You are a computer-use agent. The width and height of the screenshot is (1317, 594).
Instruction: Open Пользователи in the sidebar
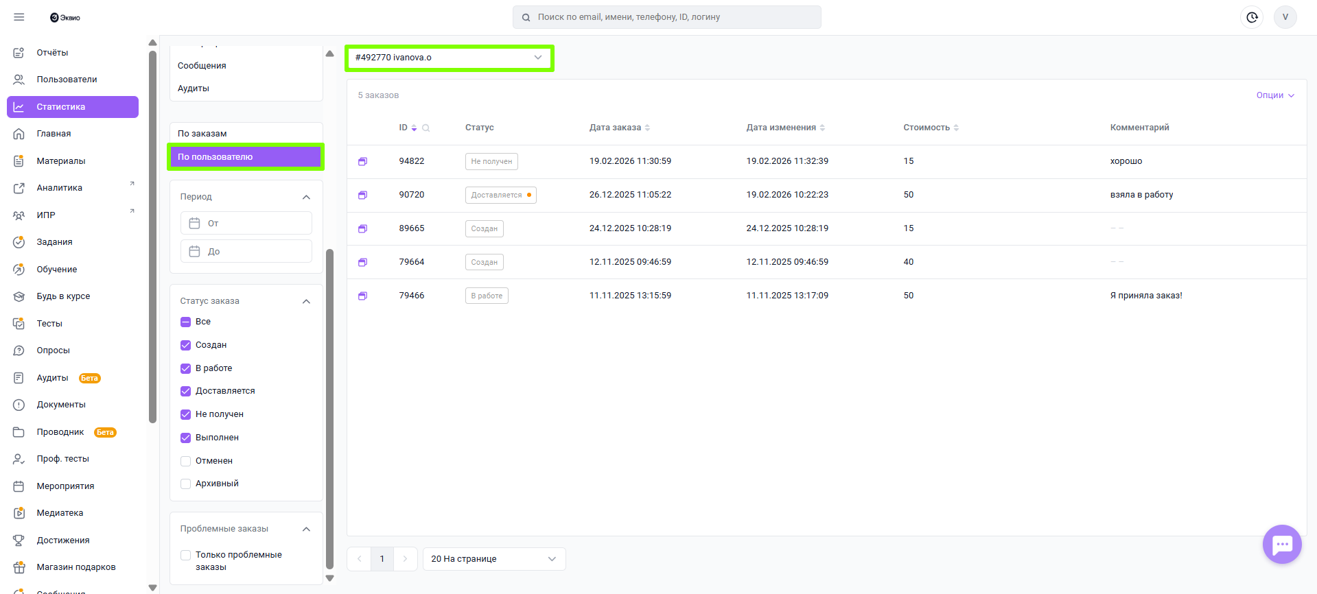click(x=67, y=80)
